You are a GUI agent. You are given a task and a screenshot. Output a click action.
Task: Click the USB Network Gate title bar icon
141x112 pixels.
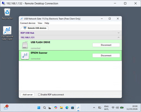[x=21, y=19]
